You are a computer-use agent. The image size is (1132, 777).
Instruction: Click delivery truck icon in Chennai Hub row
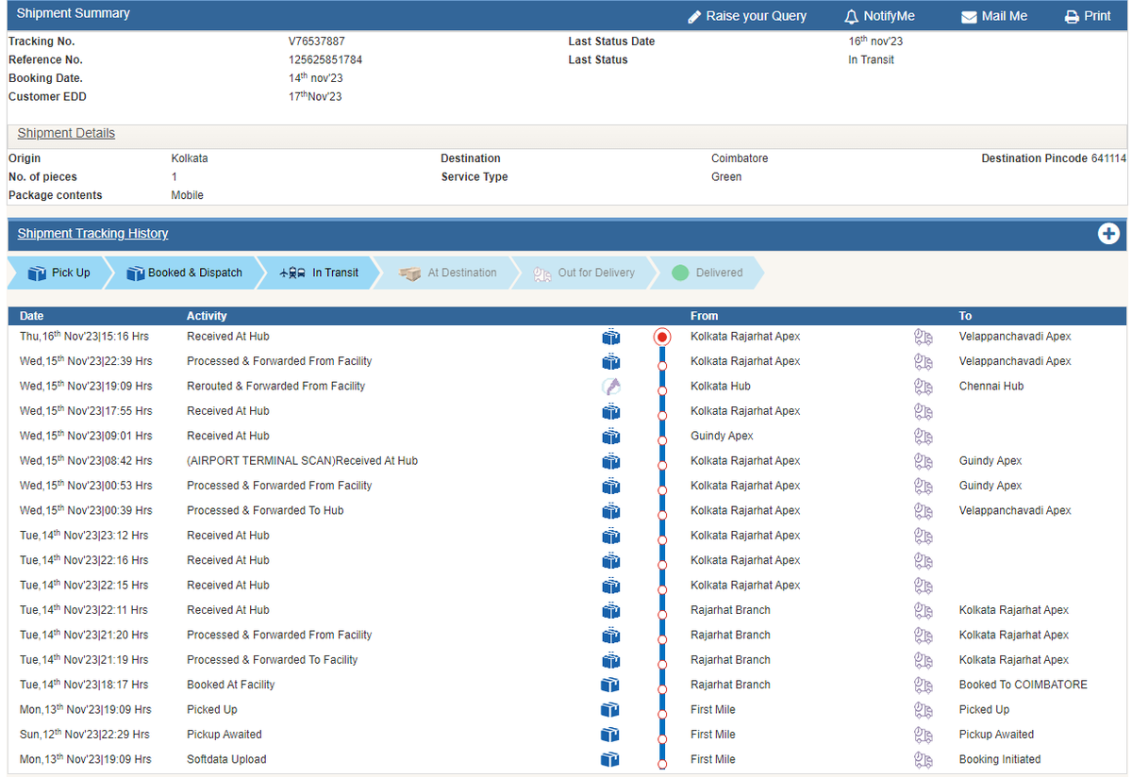[x=924, y=386]
